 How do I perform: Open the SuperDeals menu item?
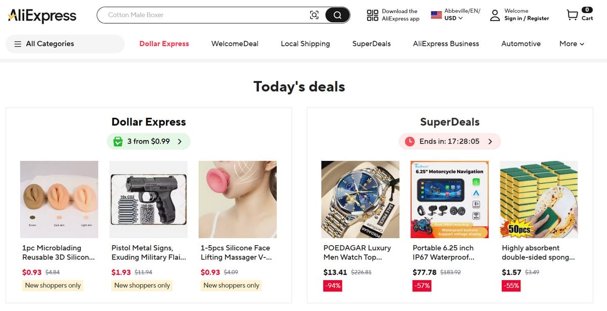pos(371,43)
